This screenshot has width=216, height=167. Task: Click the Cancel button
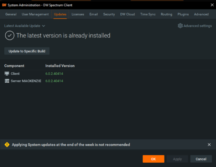(x=201, y=159)
